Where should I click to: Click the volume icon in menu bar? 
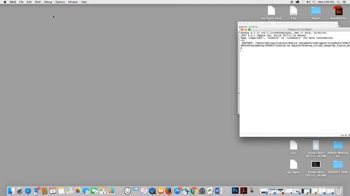coord(308,2)
